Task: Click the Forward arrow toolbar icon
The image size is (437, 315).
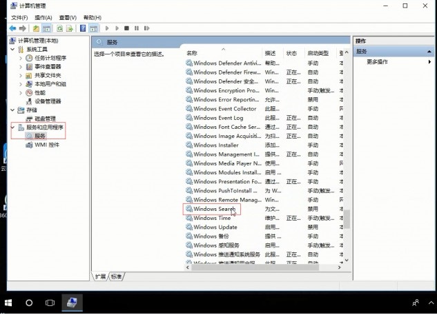Action: (x=22, y=28)
